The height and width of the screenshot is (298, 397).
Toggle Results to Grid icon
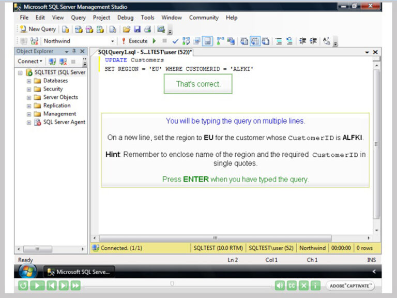click(255, 41)
